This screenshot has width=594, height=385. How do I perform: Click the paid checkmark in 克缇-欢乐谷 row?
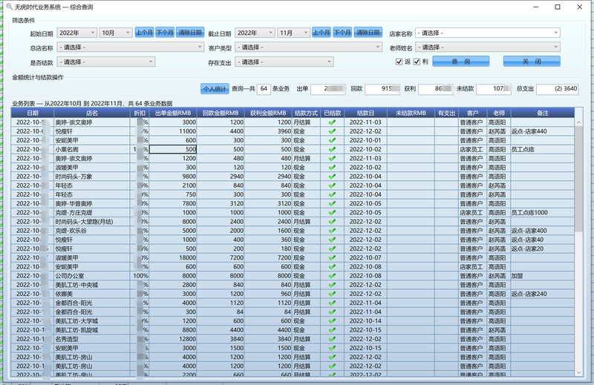point(332,231)
